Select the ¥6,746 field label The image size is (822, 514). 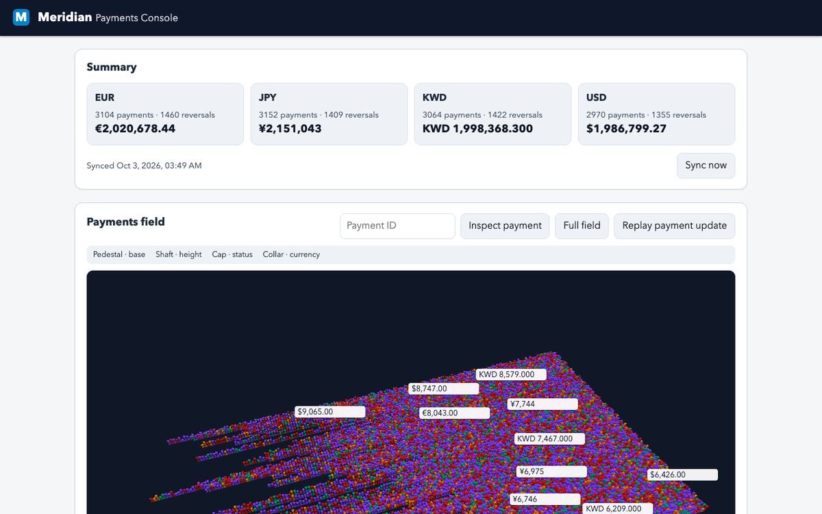pos(545,499)
